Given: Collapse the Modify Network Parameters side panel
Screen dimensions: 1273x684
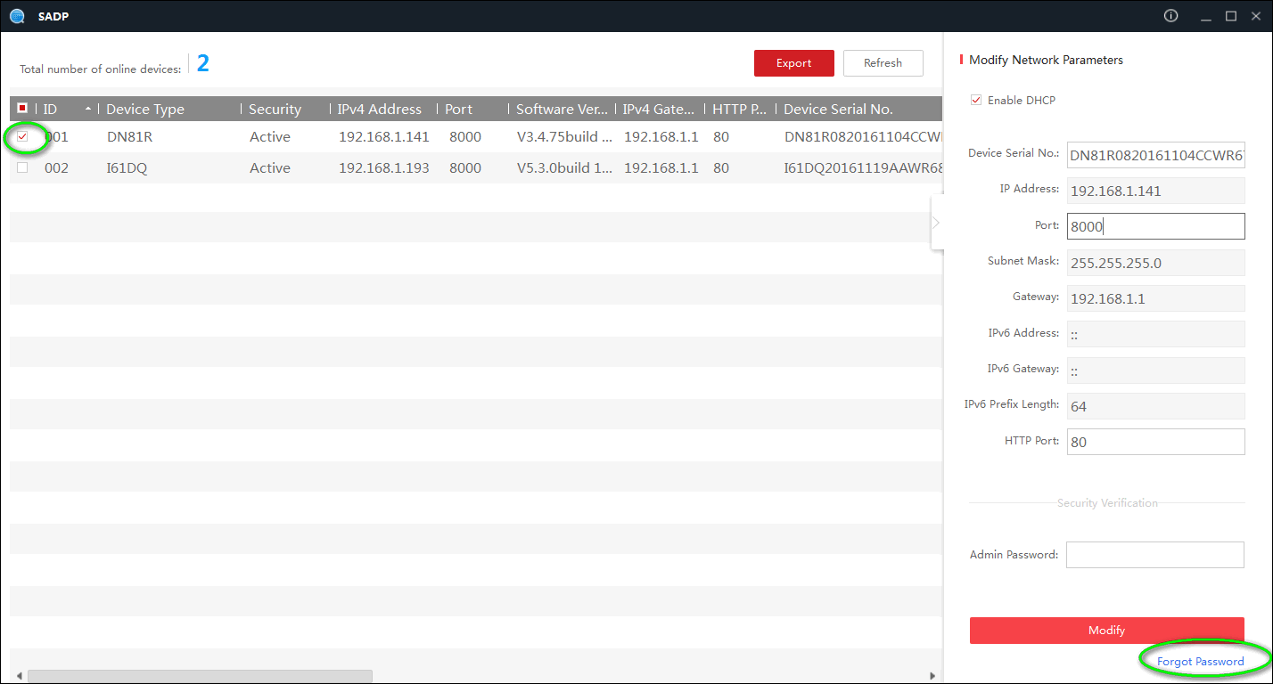Looking at the screenshot, I should pos(937,223).
